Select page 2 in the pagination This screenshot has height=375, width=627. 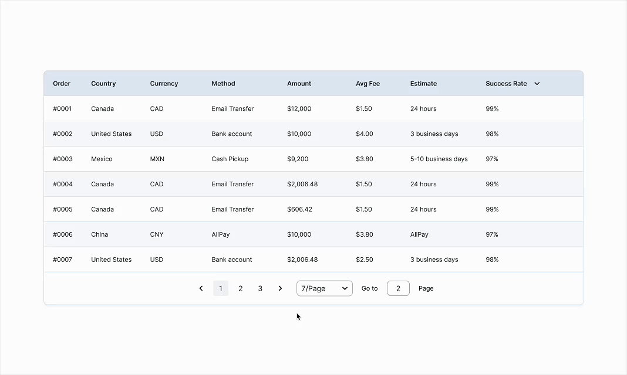(240, 288)
